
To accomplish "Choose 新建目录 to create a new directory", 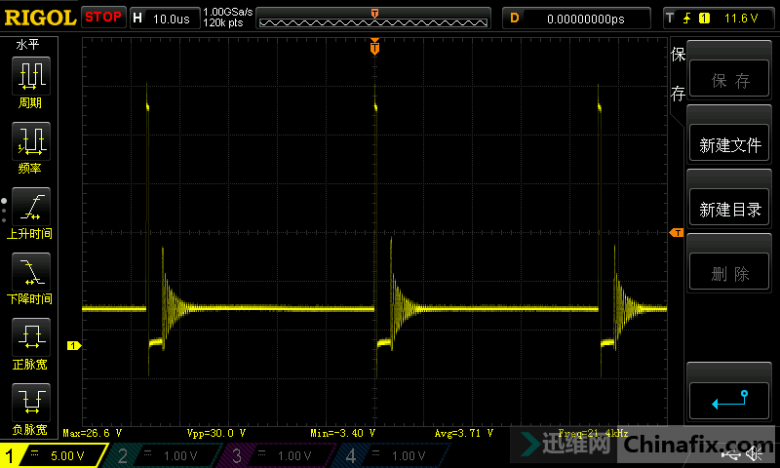I will 730,210.
